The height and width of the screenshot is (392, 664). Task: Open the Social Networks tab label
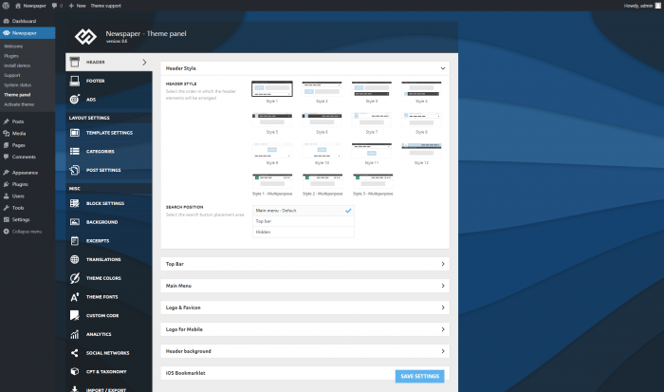click(107, 352)
